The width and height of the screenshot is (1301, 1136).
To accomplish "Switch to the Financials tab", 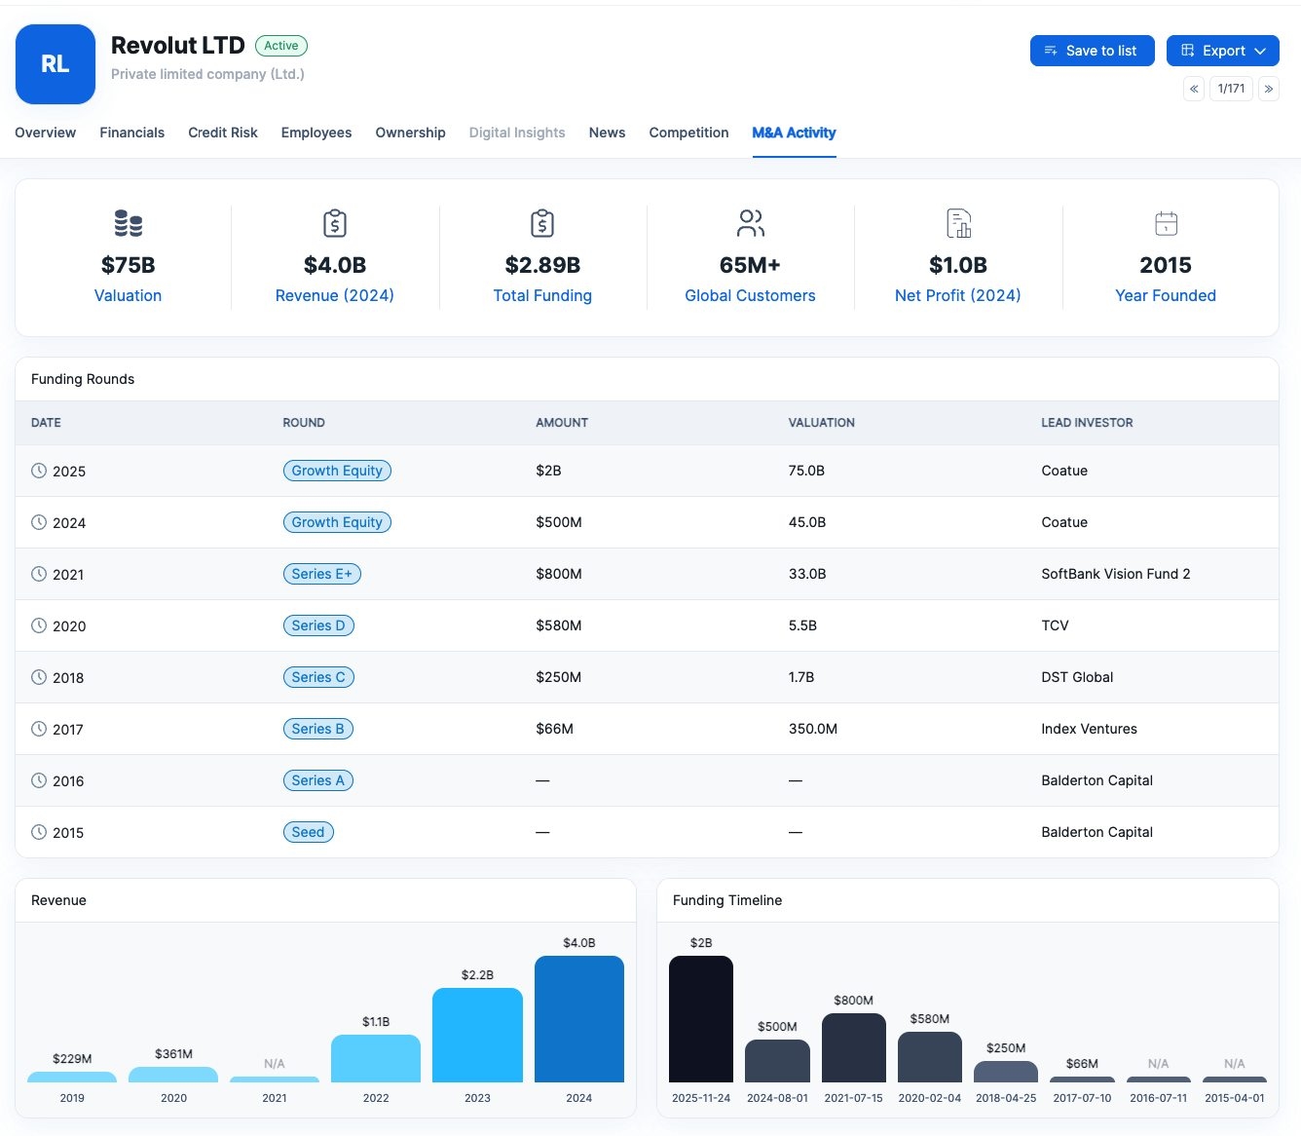I will click(x=132, y=133).
